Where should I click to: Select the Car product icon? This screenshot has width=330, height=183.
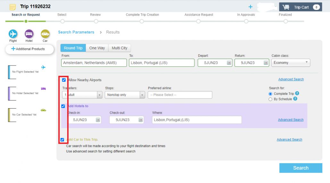(x=45, y=34)
